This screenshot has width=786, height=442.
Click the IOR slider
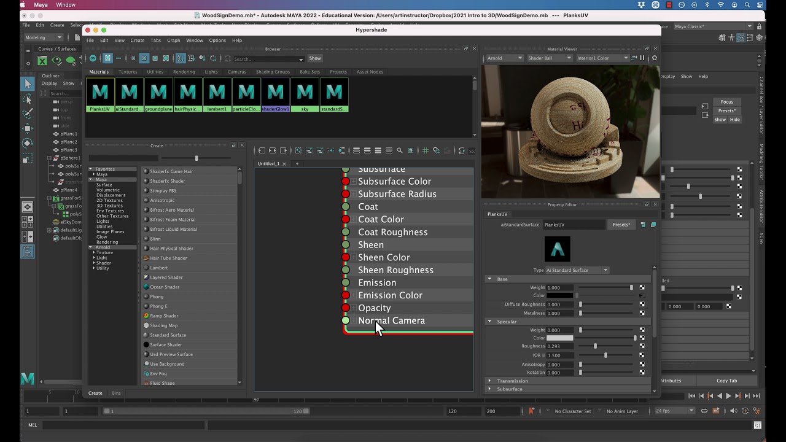[x=605, y=355]
